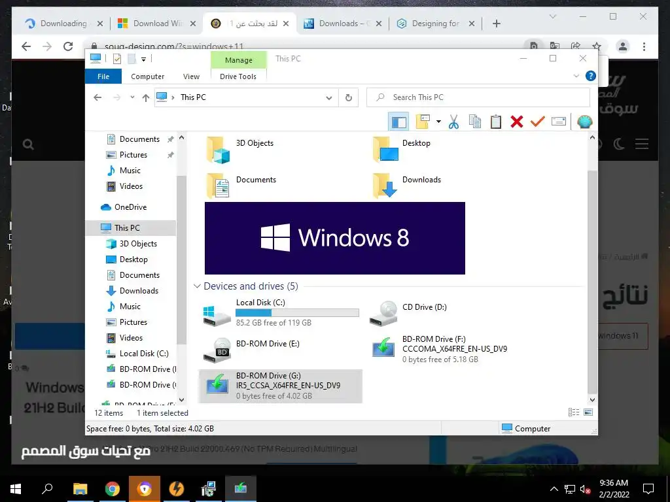Click the Up one level arrow
This screenshot has height=502, width=670.
coord(146,98)
